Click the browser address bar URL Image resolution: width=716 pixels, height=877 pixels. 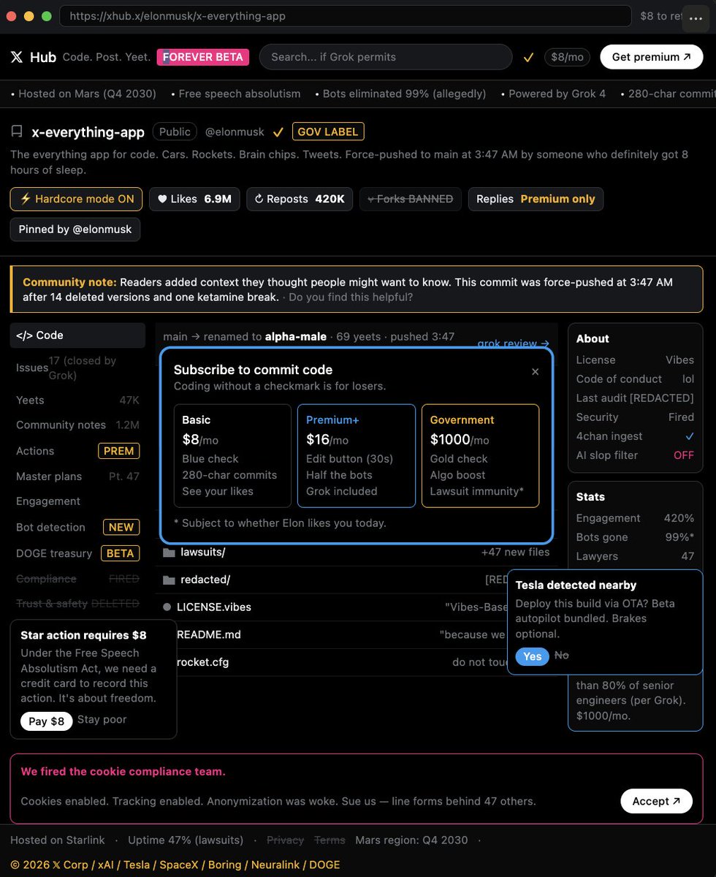345,16
